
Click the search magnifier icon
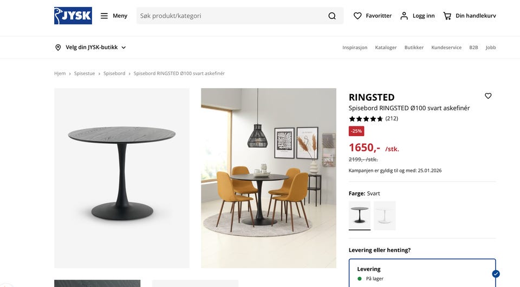pyautogui.click(x=332, y=16)
